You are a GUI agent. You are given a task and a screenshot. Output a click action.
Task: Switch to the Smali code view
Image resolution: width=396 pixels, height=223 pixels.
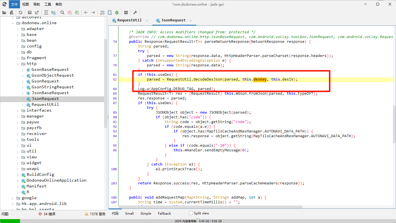pyautogui.click(x=129, y=213)
